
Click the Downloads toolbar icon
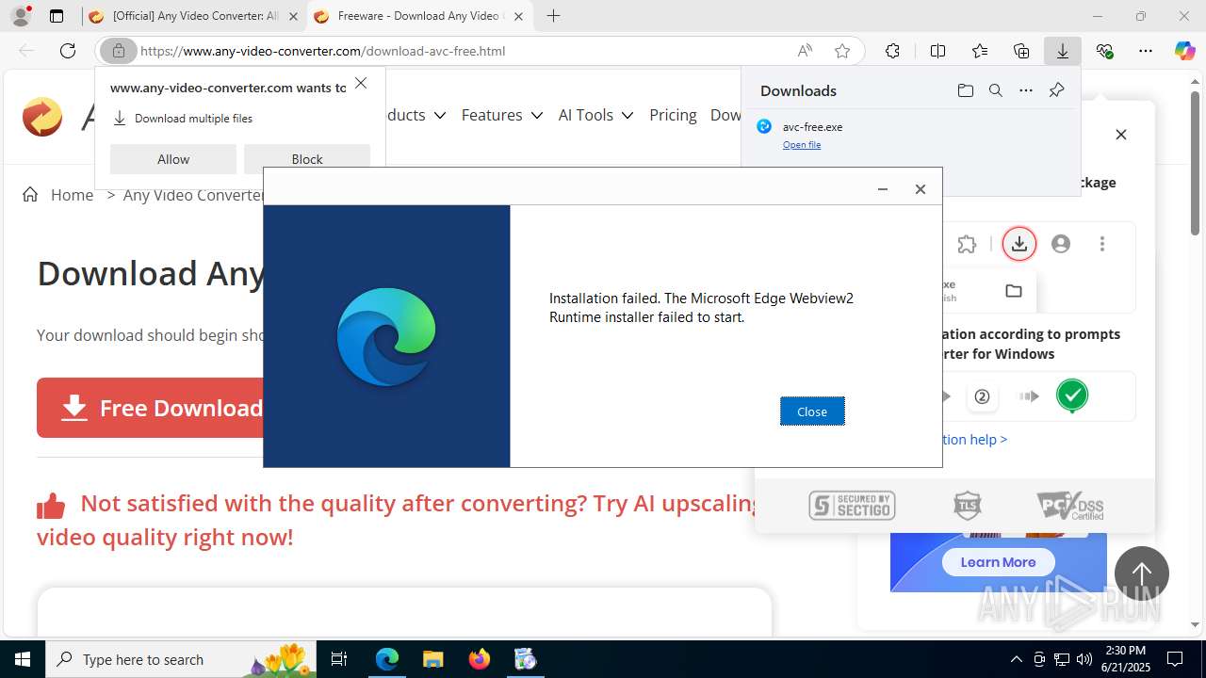click(x=1063, y=51)
